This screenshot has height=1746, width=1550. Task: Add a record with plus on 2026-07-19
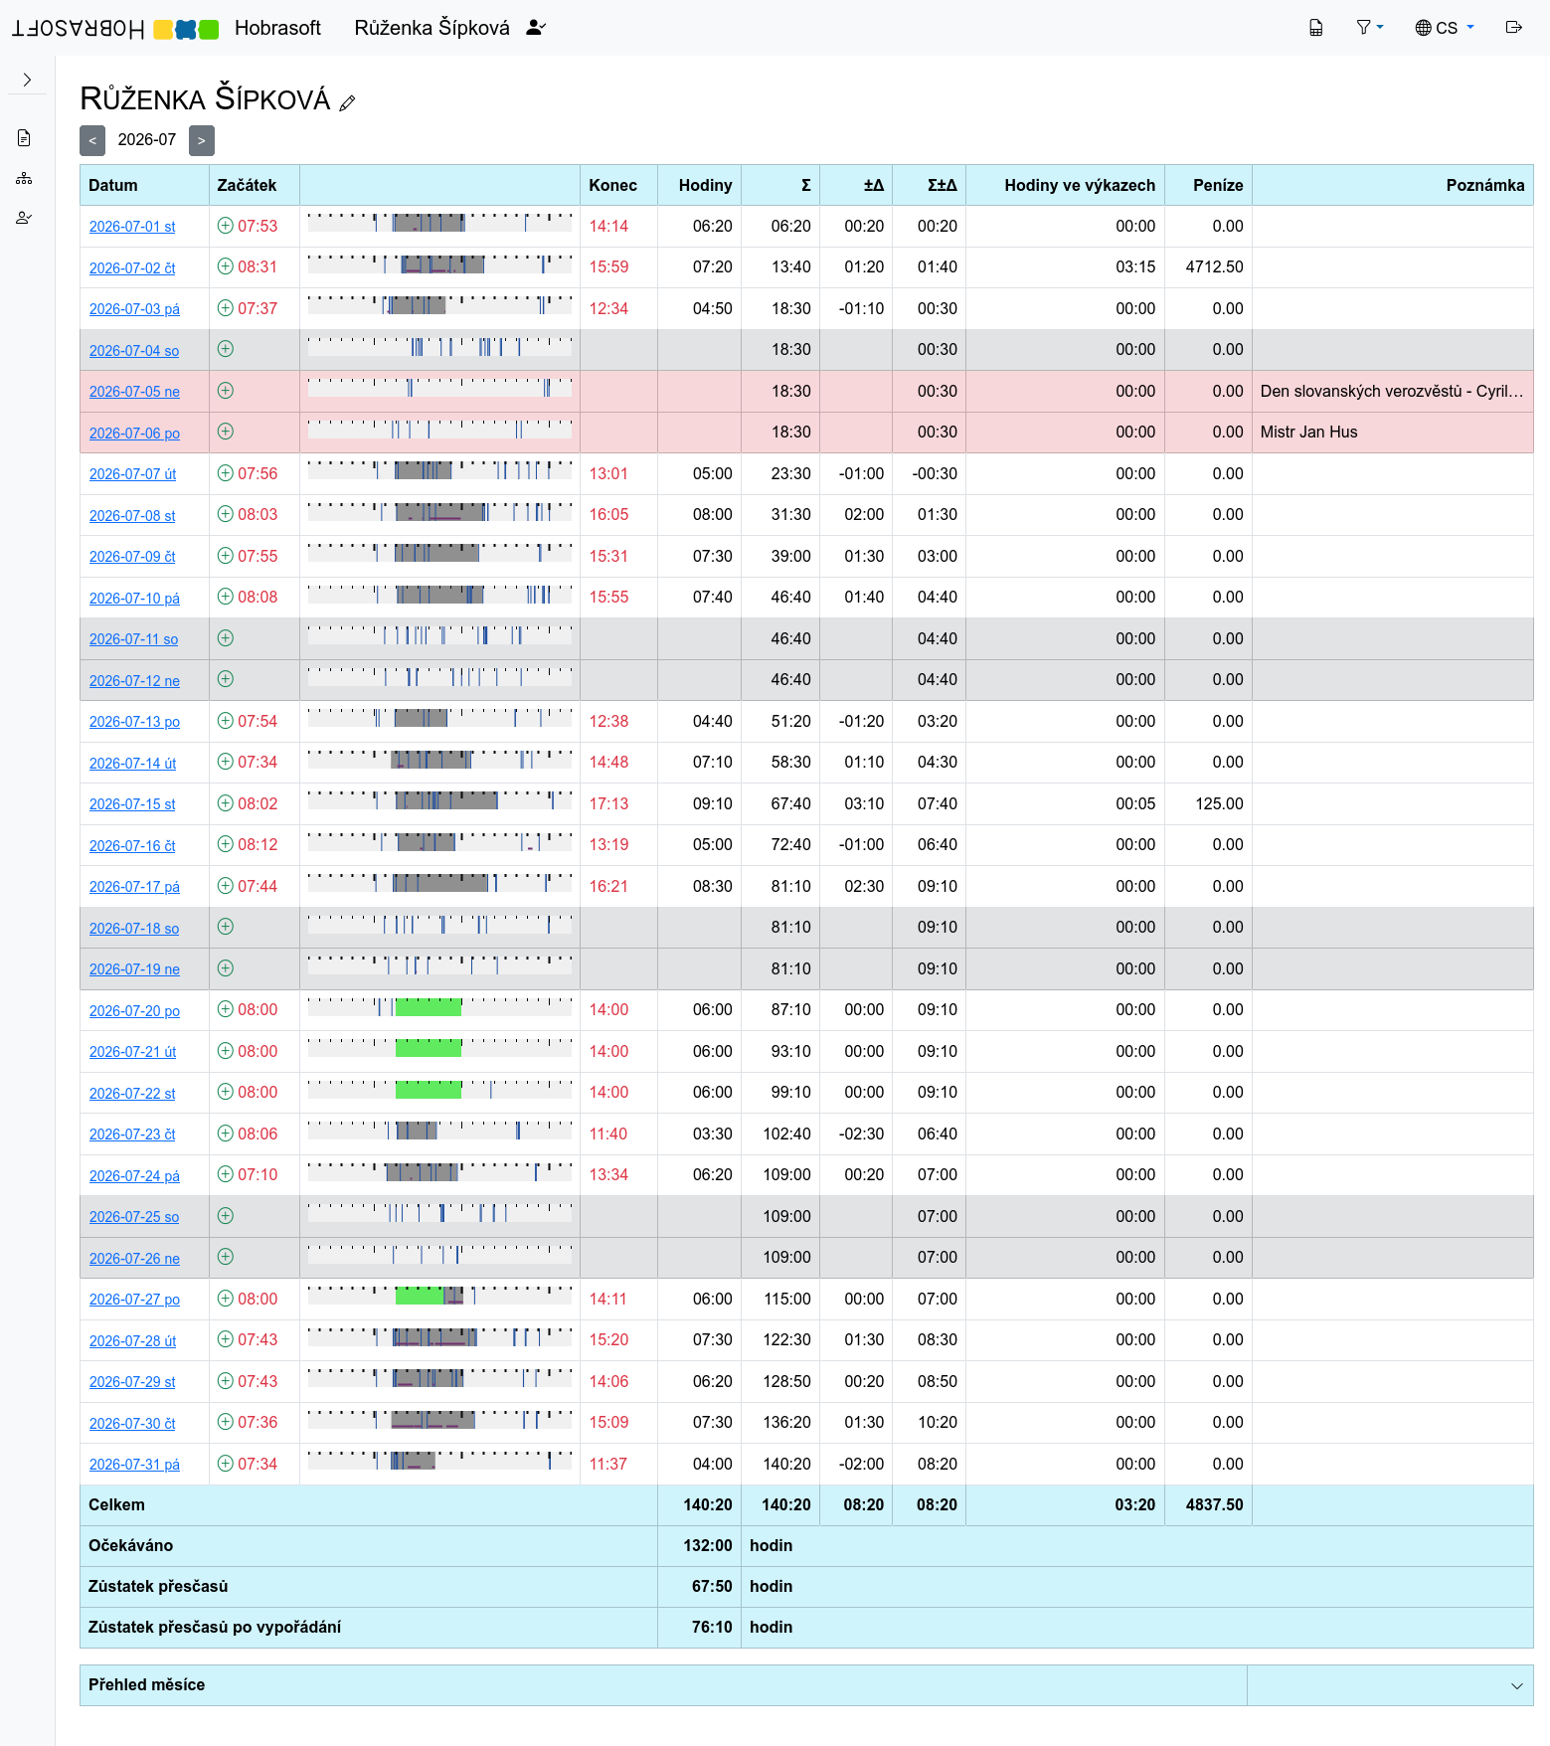[x=226, y=968]
